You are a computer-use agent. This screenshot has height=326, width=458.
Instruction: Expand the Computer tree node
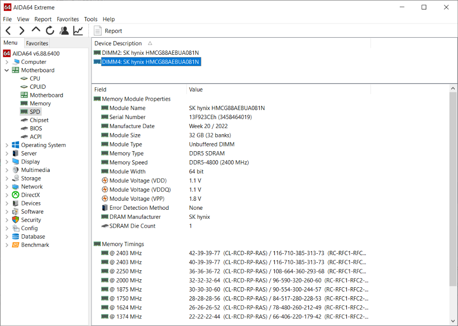[x=7, y=62]
